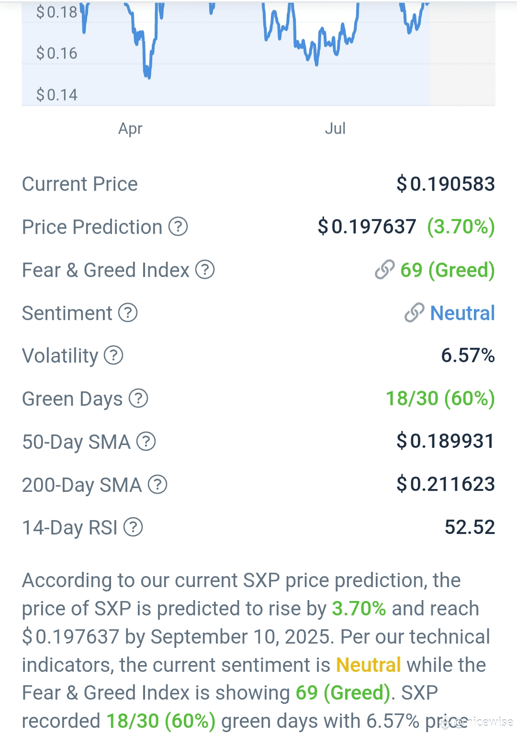This screenshot has height=735, width=517.
Task: Click green 18/30 (60%) in paragraph
Action: (x=161, y=722)
